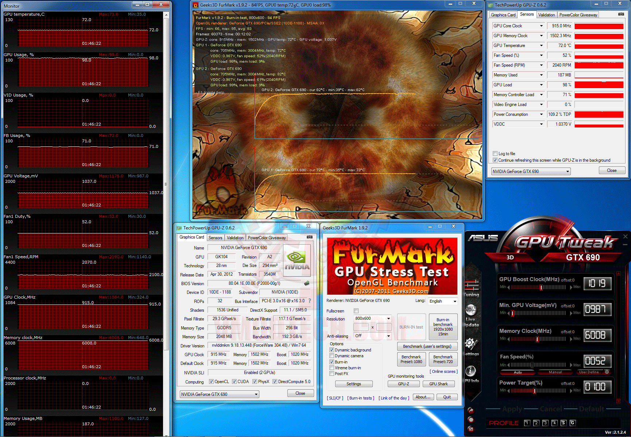Image resolution: width=631 pixels, height=437 pixels.
Task: Expand the Power Consumption sensor dropdown
Action: 541,114
